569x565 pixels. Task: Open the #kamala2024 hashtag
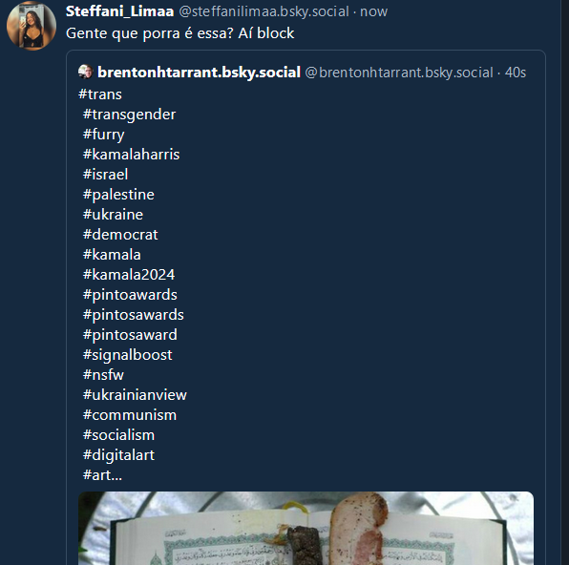129,275
